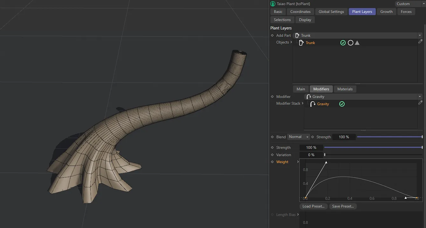Open the Trunk objects edit pencil icon
The height and width of the screenshot is (228, 426).
point(420,41)
